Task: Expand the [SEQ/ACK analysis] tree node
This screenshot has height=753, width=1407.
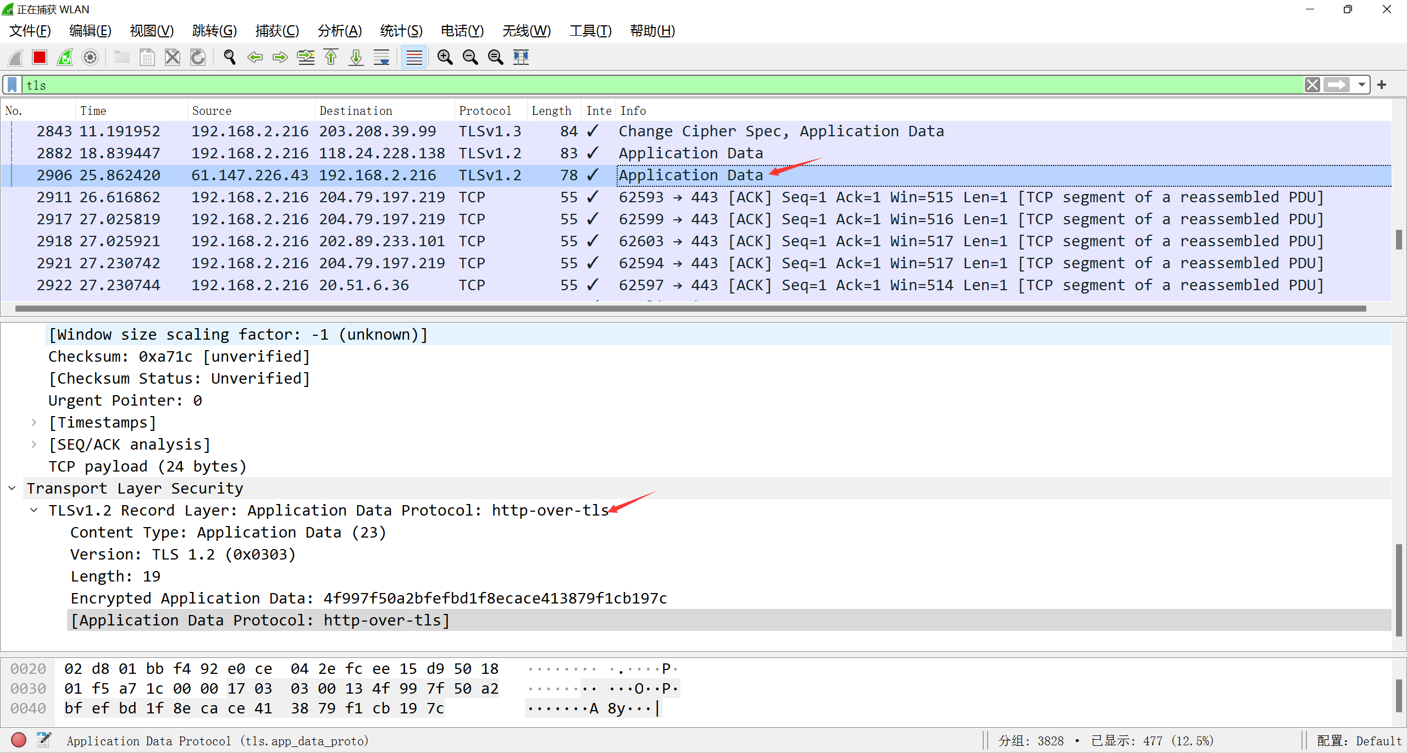Action: [x=34, y=444]
